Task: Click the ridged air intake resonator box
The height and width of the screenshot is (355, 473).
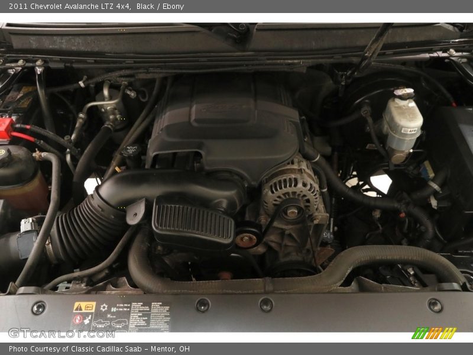Action: [193, 225]
